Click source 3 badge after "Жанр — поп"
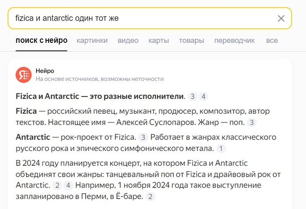The width and height of the screenshot is (306, 209). click(x=252, y=123)
